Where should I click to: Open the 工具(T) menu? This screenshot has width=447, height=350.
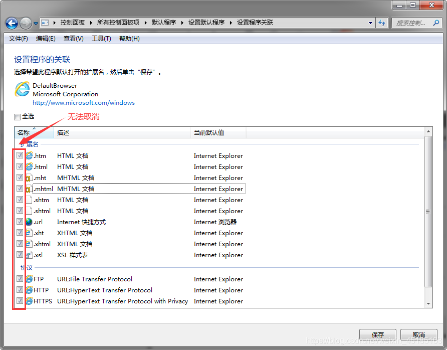click(101, 39)
